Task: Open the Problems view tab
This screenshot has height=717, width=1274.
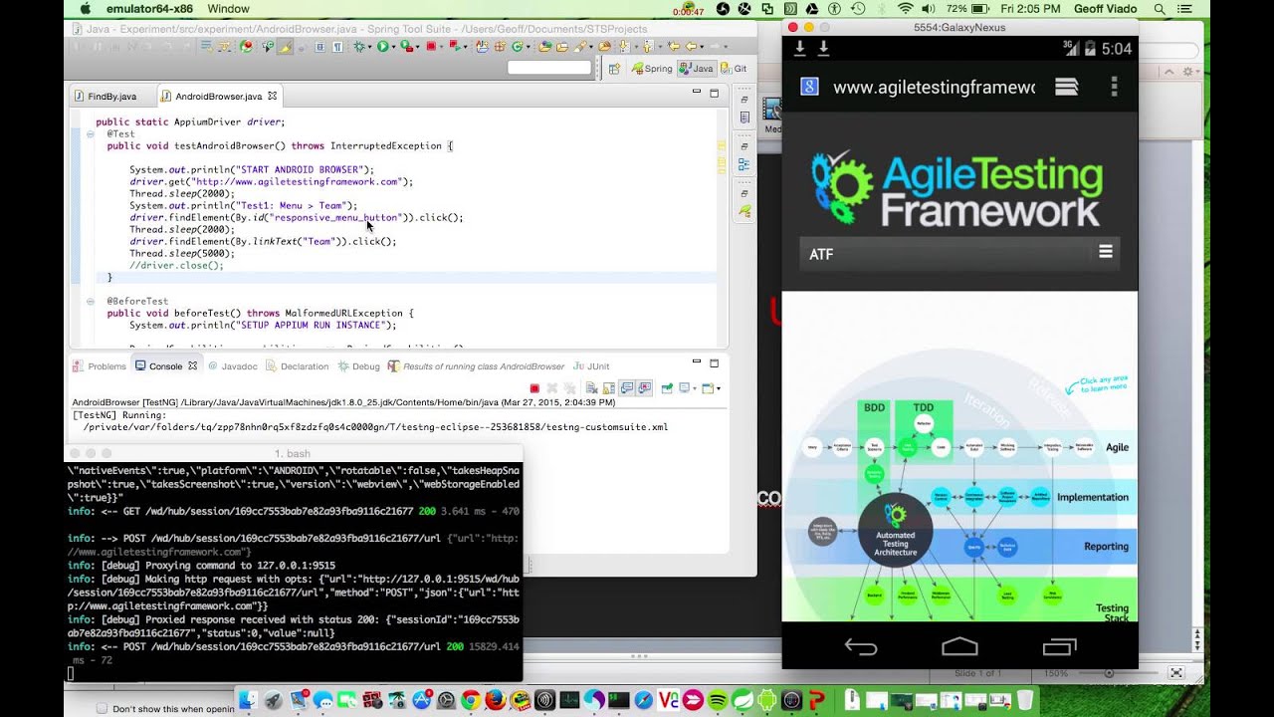Action: point(100,366)
